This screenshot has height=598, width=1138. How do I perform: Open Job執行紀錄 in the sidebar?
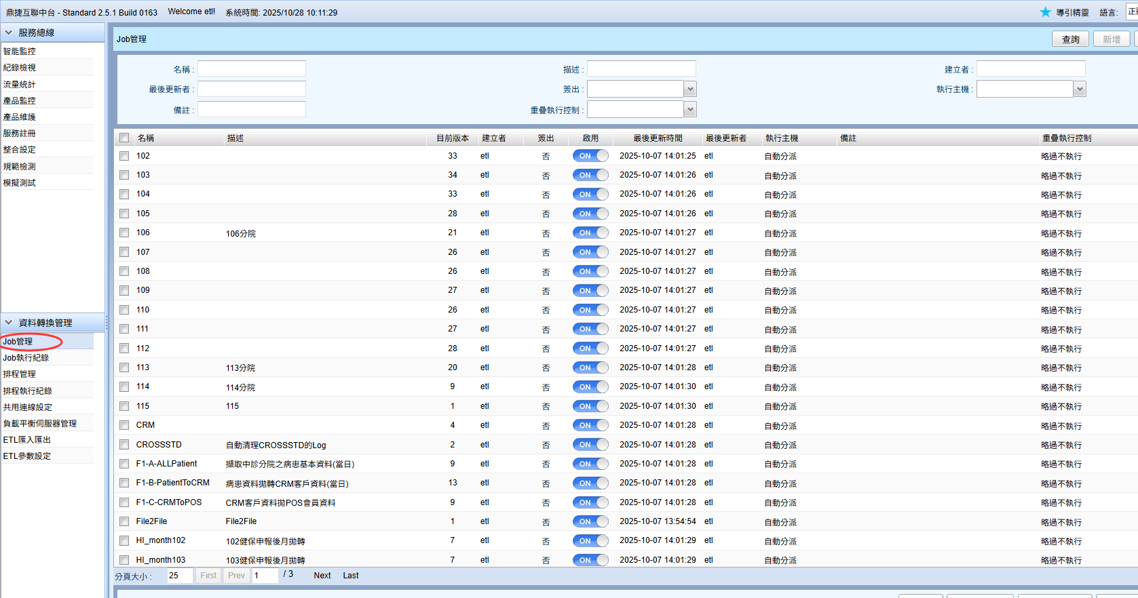coord(26,358)
